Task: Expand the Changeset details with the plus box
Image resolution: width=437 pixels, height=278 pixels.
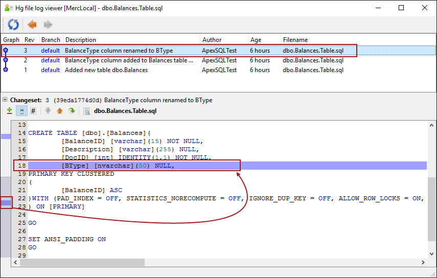Action: click(x=5, y=100)
